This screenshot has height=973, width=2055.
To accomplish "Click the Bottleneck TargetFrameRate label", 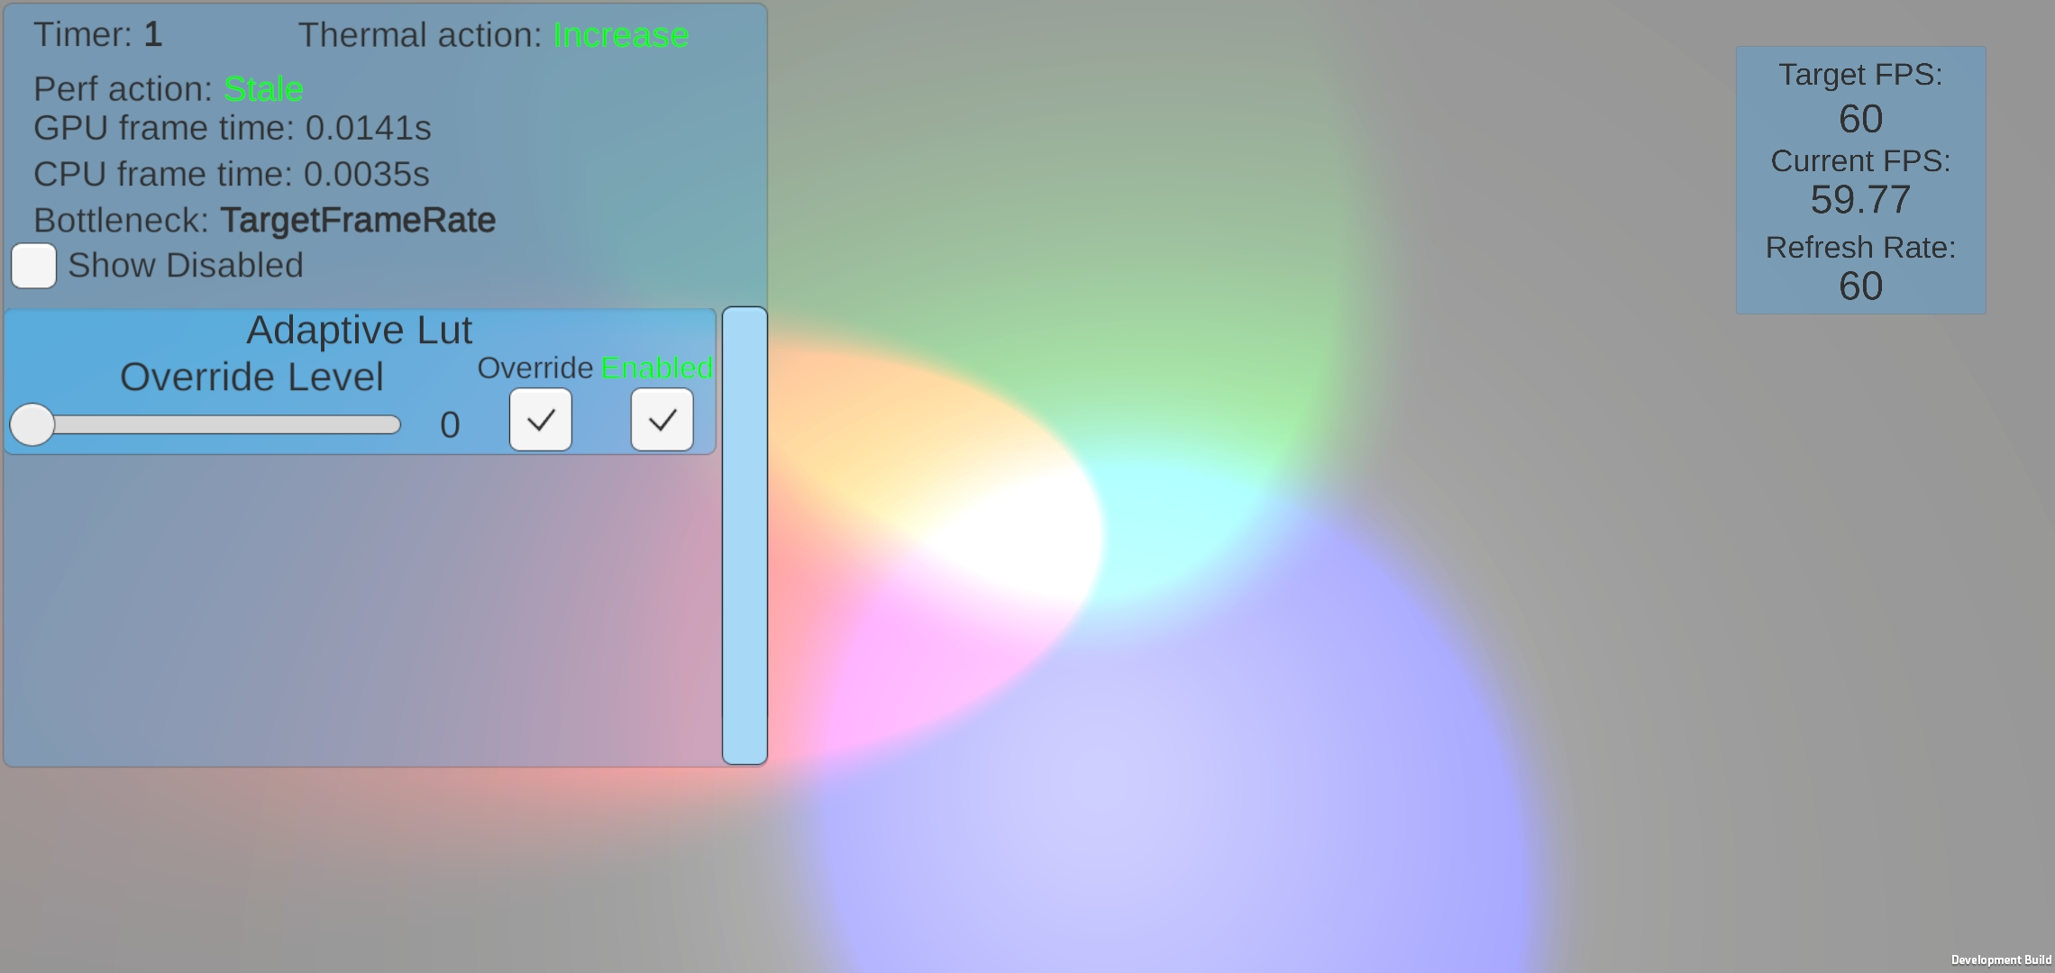I will point(262,219).
